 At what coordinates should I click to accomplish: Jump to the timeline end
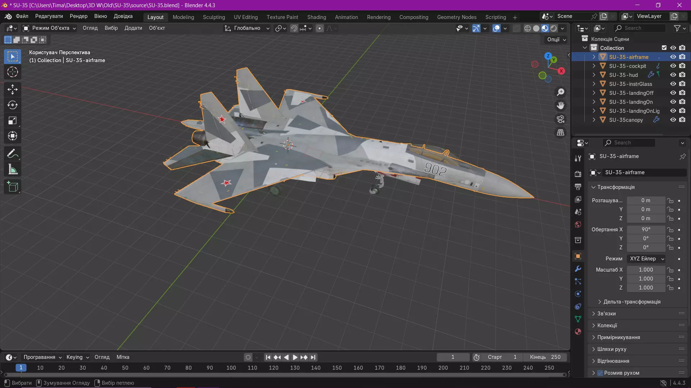click(313, 357)
